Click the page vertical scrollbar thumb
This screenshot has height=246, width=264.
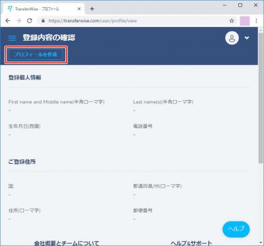click(x=261, y=97)
